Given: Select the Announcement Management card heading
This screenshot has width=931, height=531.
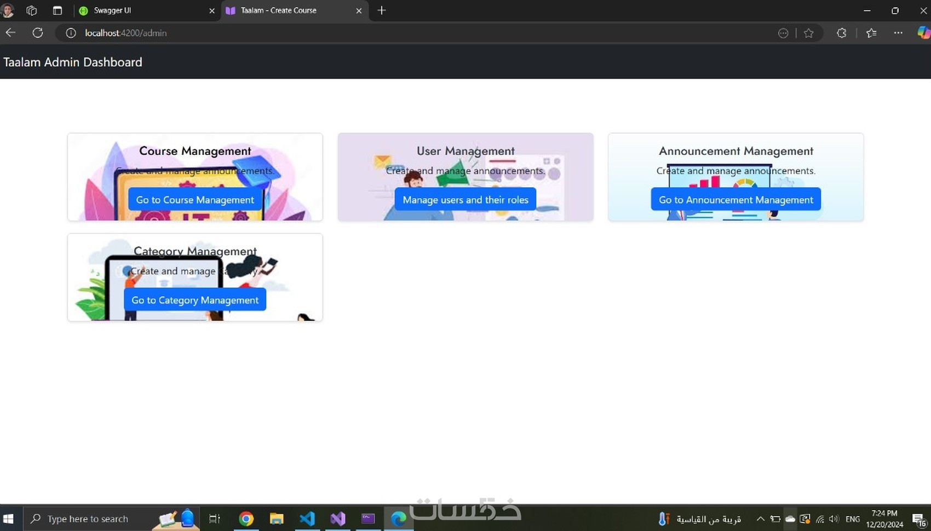Looking at the screenshot, I should (x=736, y=151).
